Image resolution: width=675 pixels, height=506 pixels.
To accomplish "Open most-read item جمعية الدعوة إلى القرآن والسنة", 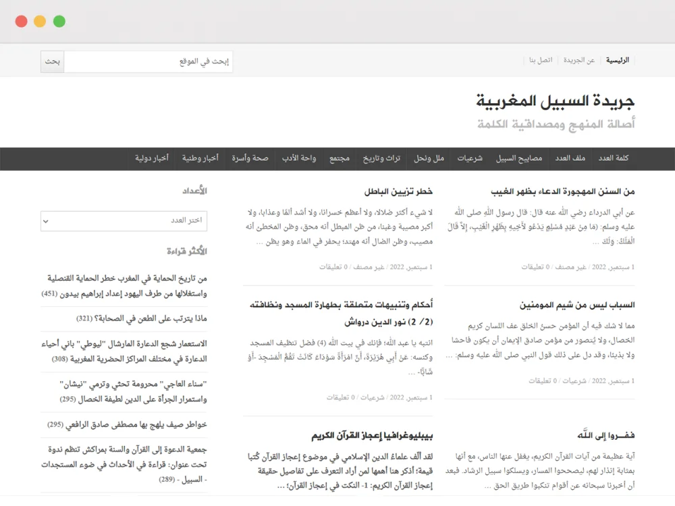I will 124,464.
